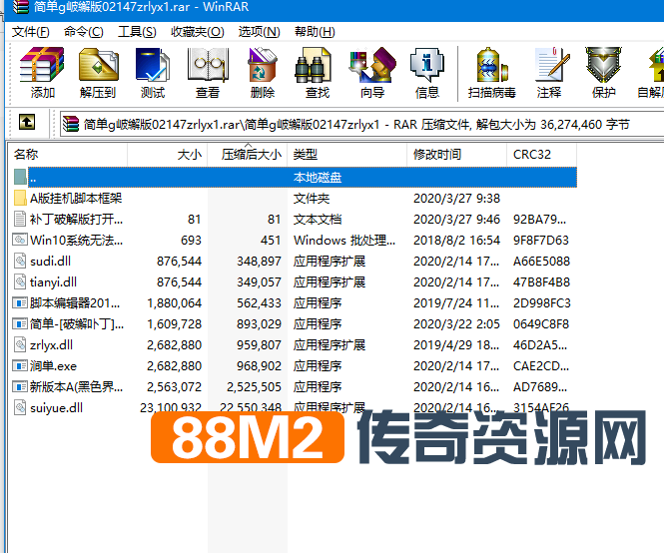This screenshot has height=553, width=664.
Task: Click the zrlyx.dll file icon
Action: 20,344
